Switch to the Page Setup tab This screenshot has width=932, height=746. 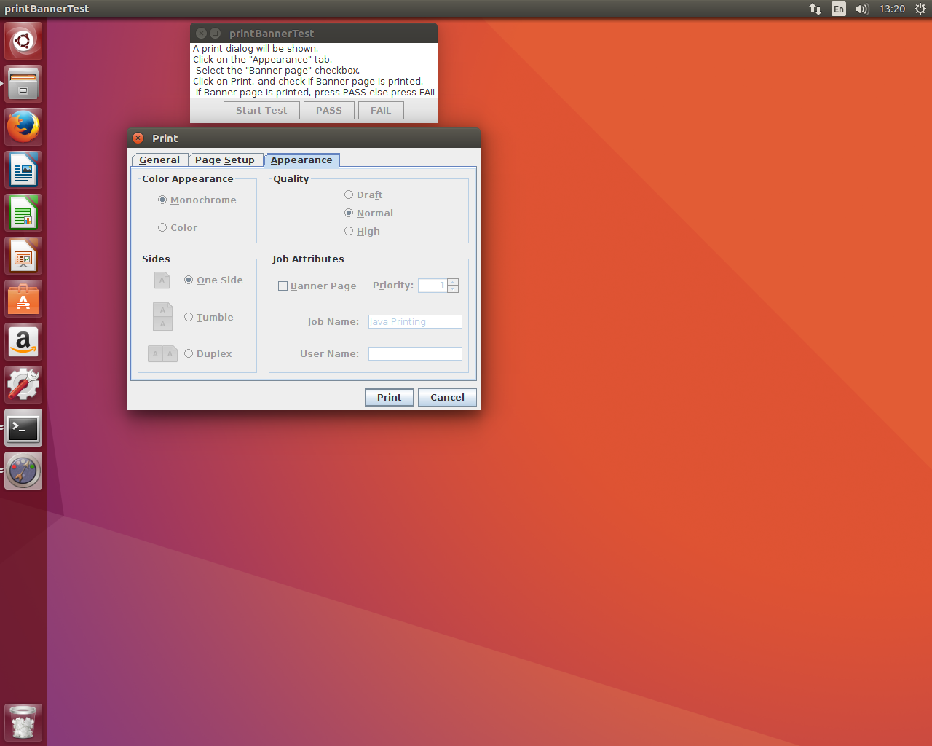225,160
